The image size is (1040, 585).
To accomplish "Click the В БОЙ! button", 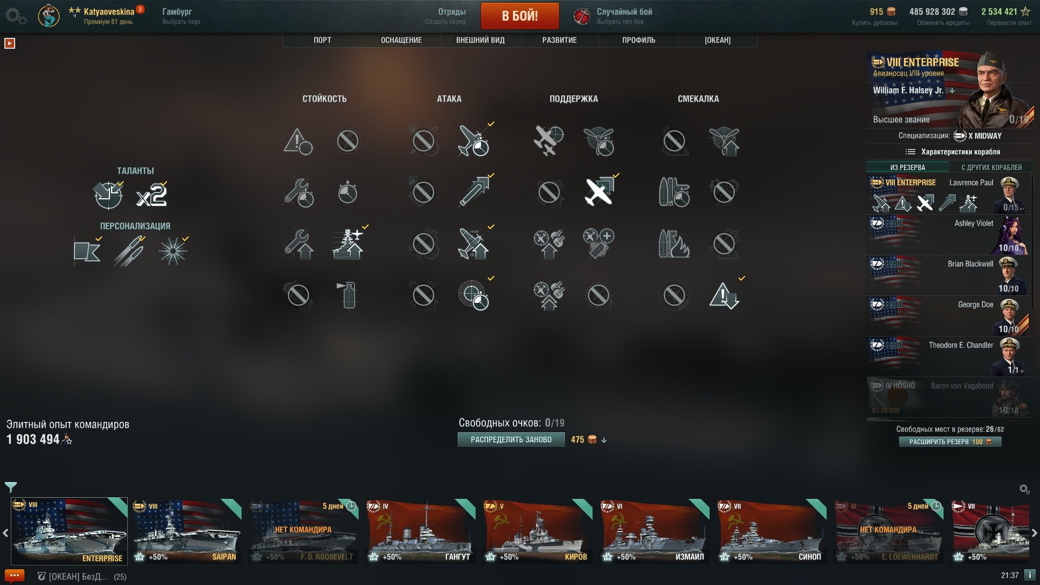I will (519, 16).
